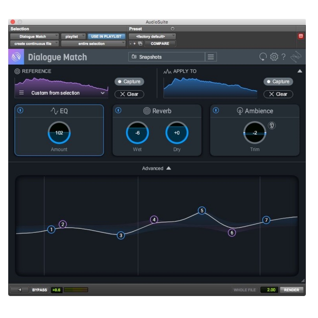Click the preset minus icon
Image resolution: width=318 pixels, height=318 pixels.
[130, 43]
